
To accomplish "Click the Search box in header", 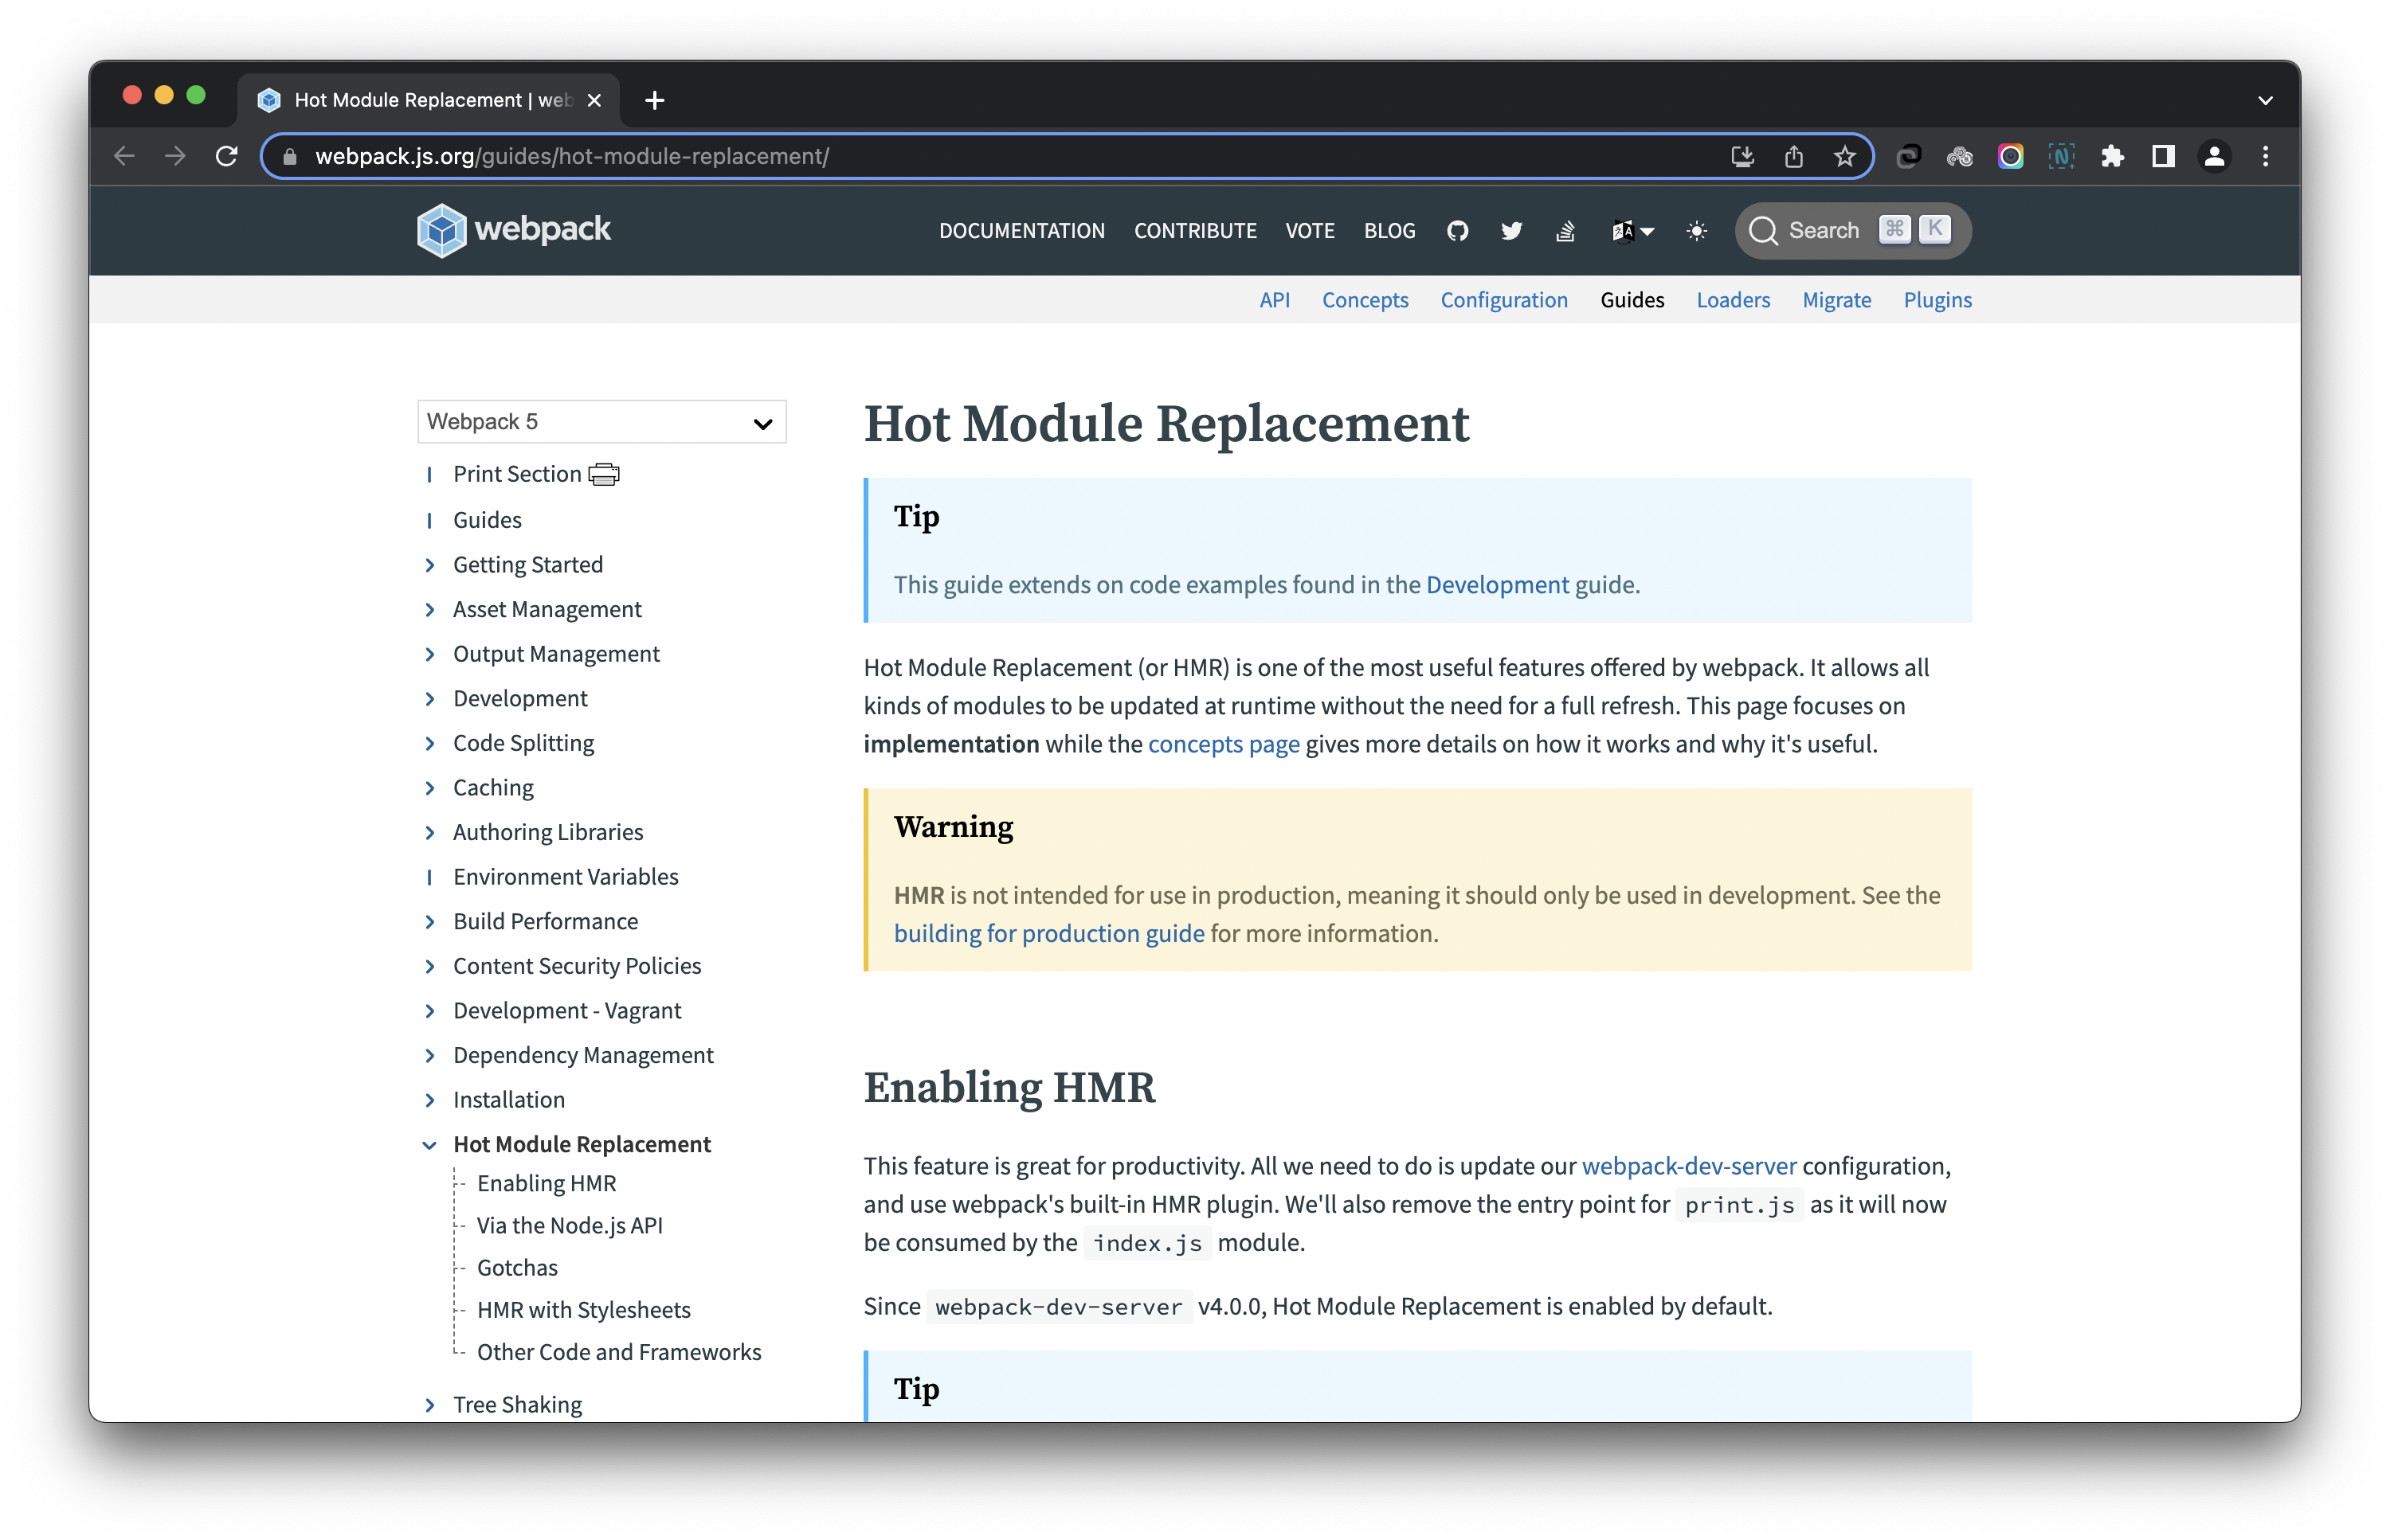I will pyautogui.click(x=1851, y=231).
